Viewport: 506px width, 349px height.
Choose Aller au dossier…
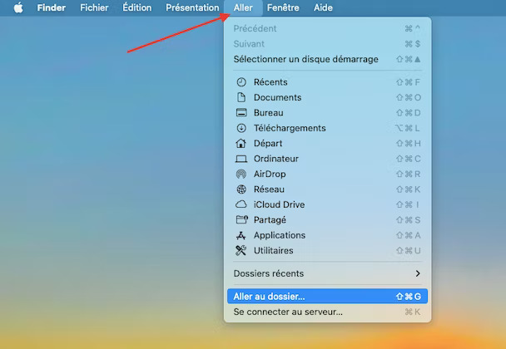pos(327,296)
